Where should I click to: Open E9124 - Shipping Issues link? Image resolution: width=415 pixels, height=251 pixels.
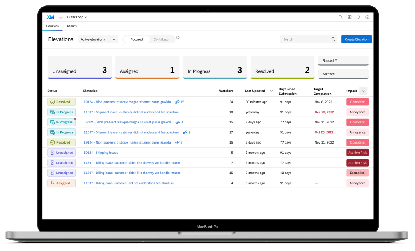tap(101, 153)
